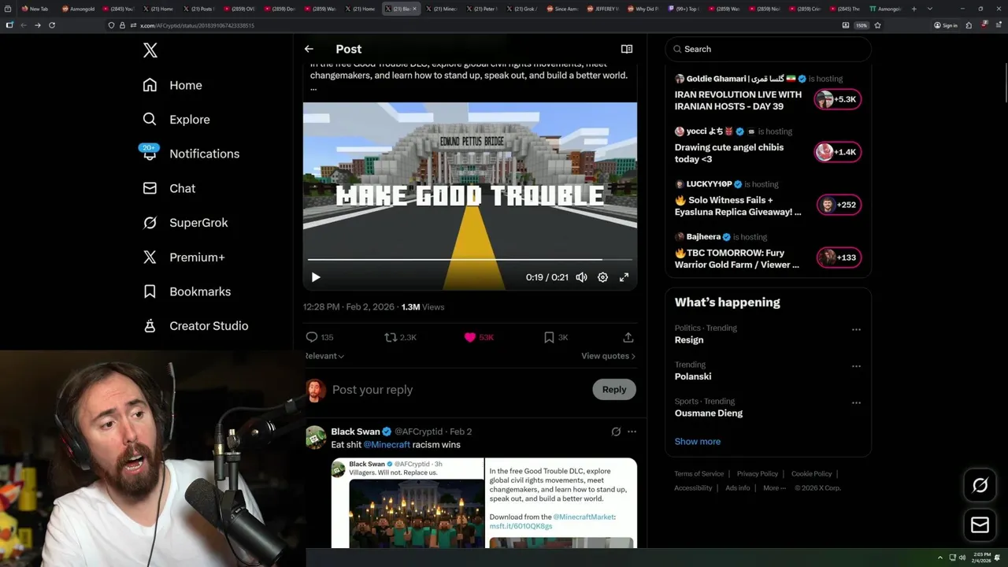The image size is (1008, 567).
Task: Share the post via share icon
Action: pyautogui.click(x=628, y=337)
